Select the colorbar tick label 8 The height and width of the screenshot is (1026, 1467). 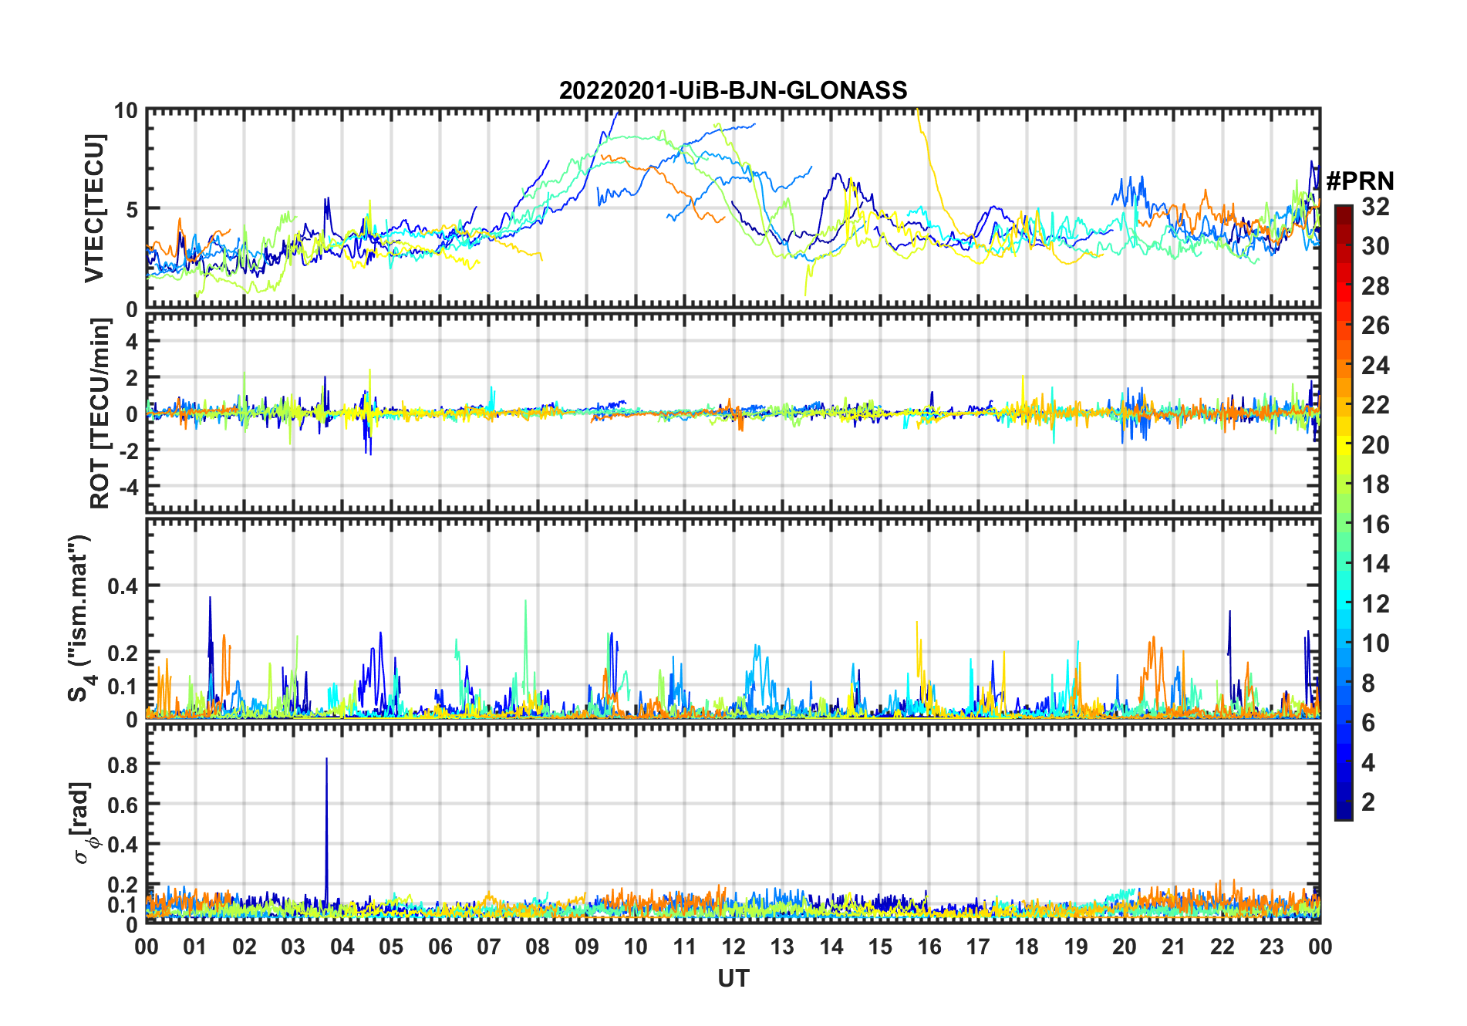pyautogui.click(x=1368, y=683)
